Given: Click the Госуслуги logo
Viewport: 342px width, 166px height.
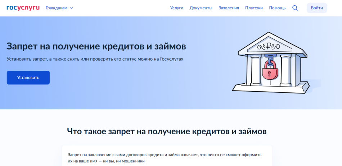Looking at the screenshot, I should click(x=23, y=8).
